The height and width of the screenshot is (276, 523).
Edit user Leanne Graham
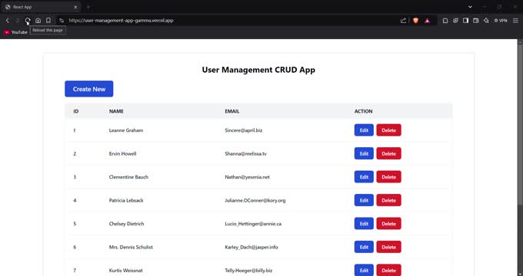click(x=364, y=130)
